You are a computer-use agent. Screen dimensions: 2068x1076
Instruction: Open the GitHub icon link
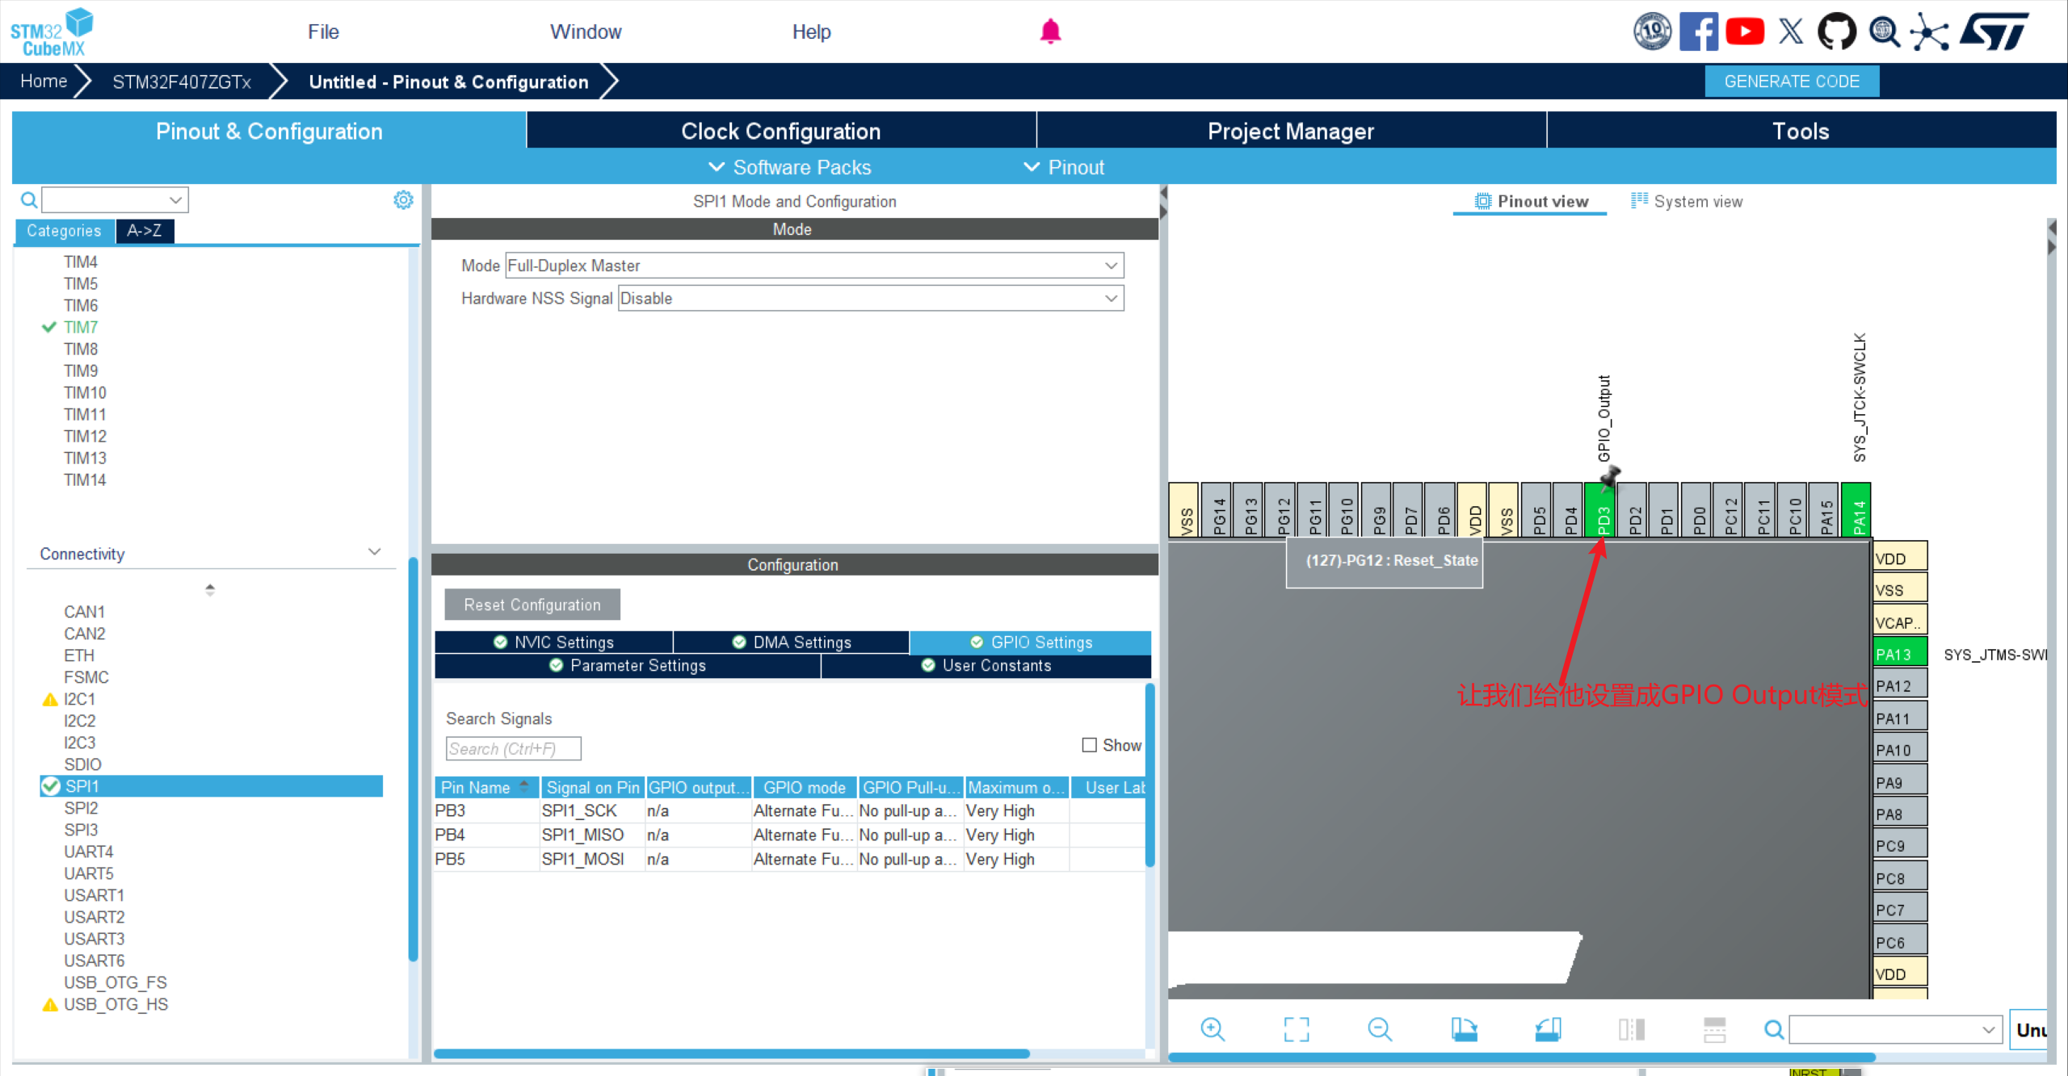(1836, 31)
